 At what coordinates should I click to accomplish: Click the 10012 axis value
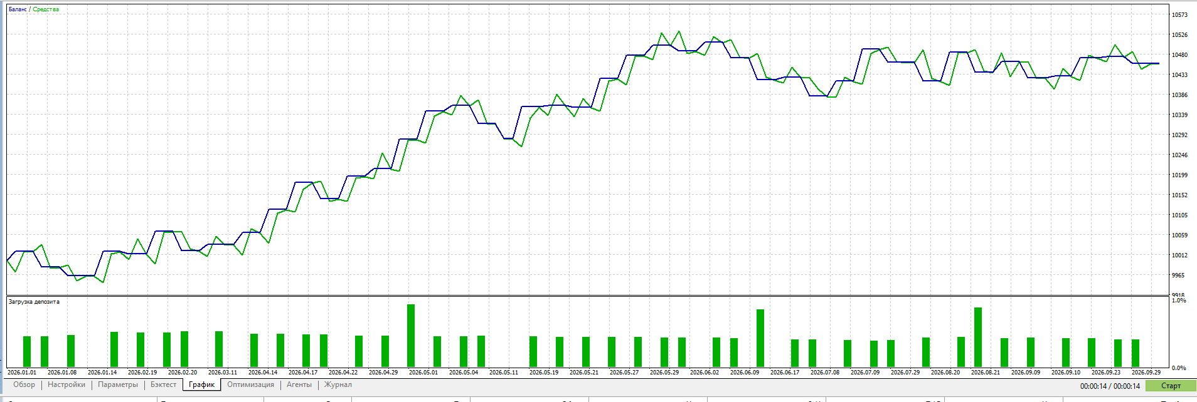pyautogui.click(x=1179, y=255)
